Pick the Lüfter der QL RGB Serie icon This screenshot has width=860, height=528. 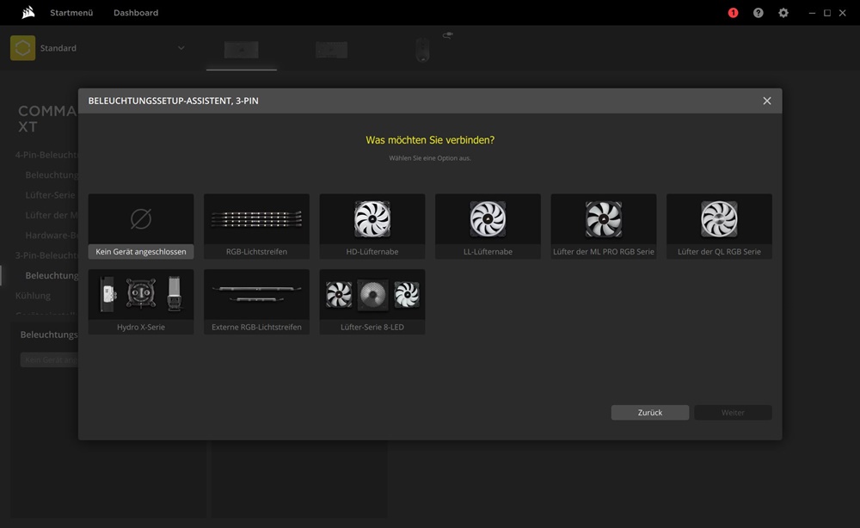coord(719,218)
